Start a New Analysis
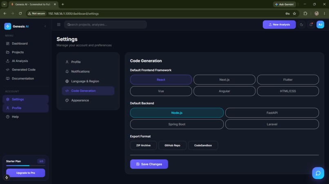The image size is (329, 184). tap(279, 25)
